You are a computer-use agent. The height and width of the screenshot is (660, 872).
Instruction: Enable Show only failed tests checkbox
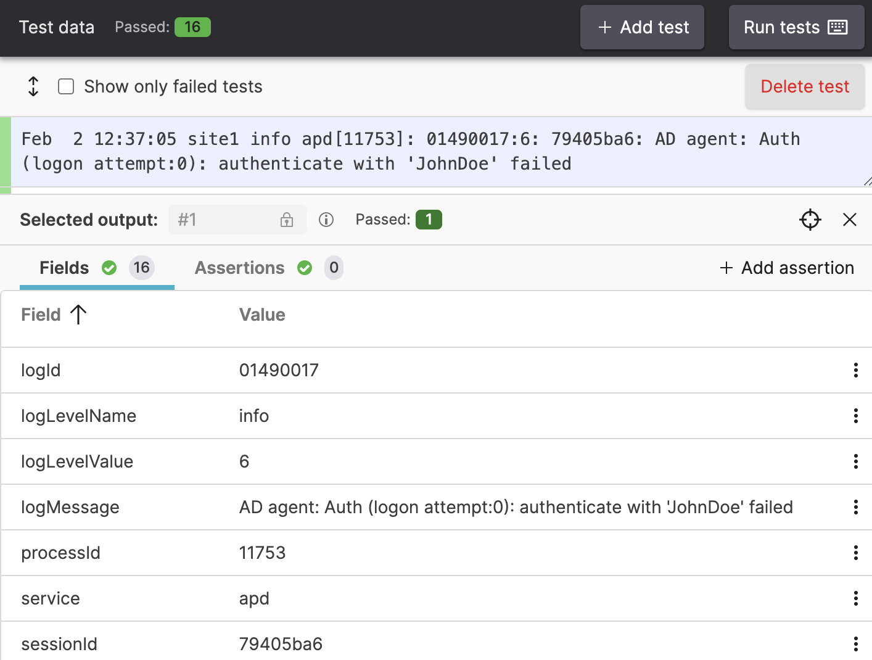66,86
